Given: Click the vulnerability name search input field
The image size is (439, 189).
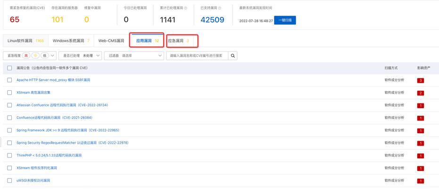Looking at the screenshot, I should (198, 56).
